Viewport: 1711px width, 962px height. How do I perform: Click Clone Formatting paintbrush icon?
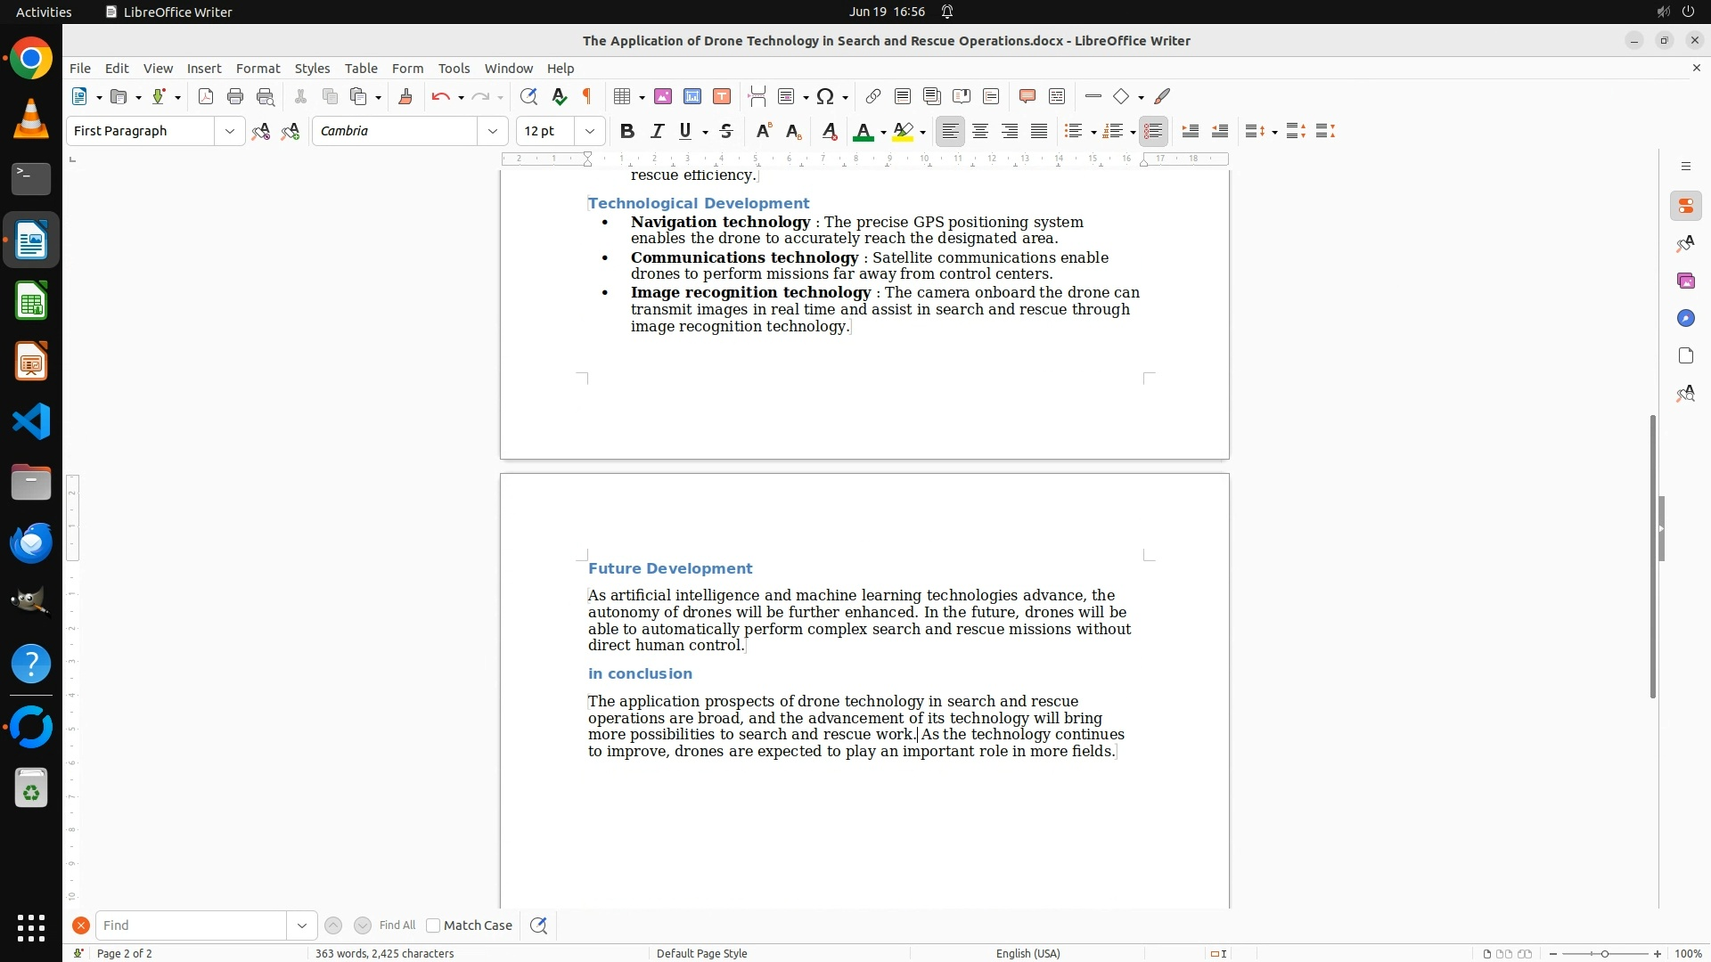click(405, 97)
